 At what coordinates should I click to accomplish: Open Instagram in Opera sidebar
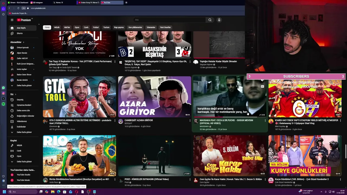click(x=3, y=93)
